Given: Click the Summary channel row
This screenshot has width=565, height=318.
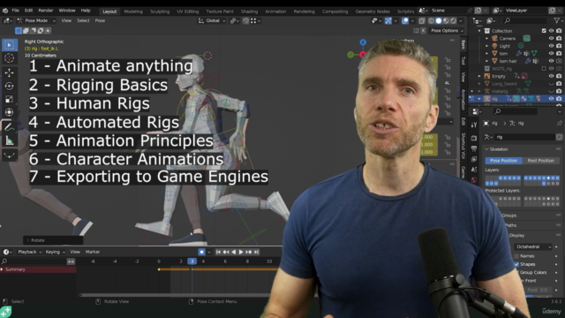Looking at the screenshot, I should click(38, 269).
